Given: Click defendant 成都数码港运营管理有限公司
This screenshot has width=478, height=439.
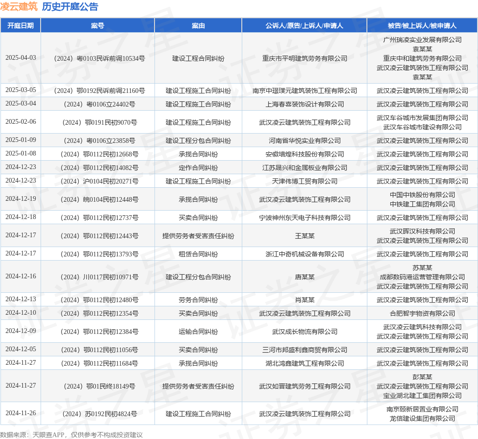Looking at the screenshot, I should tap(422, 277).
